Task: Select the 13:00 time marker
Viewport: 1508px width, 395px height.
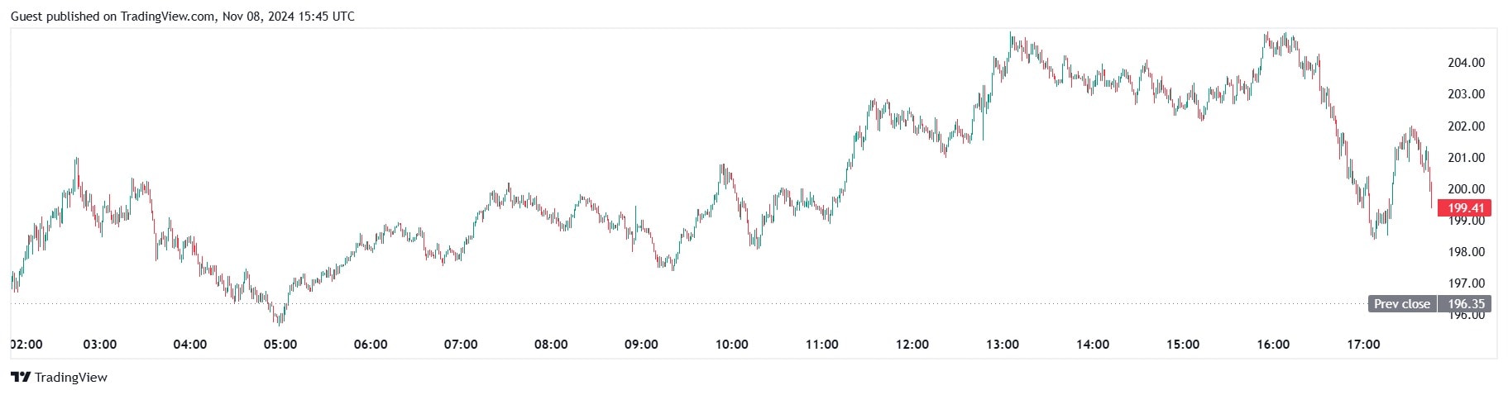Action: click(1003, 345)
